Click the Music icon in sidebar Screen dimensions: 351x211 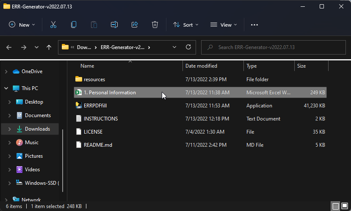[19, 142]
